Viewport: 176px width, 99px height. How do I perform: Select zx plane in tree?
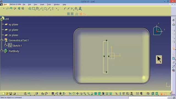click(x=13, y=35)
